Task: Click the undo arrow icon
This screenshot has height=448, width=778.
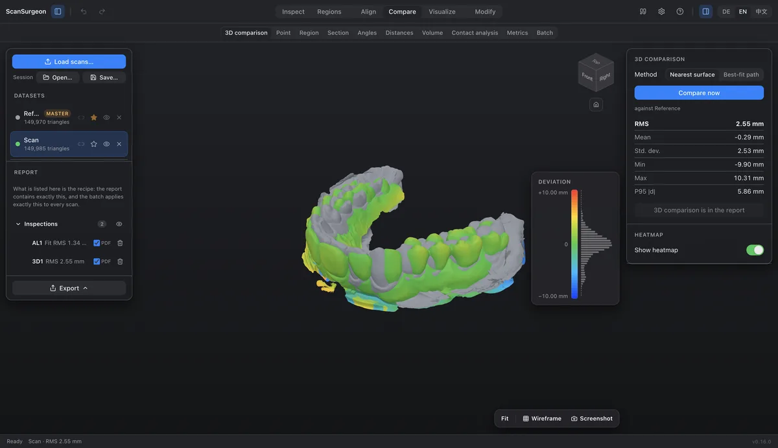Action: pyautogui.click(x=84, y=12)
